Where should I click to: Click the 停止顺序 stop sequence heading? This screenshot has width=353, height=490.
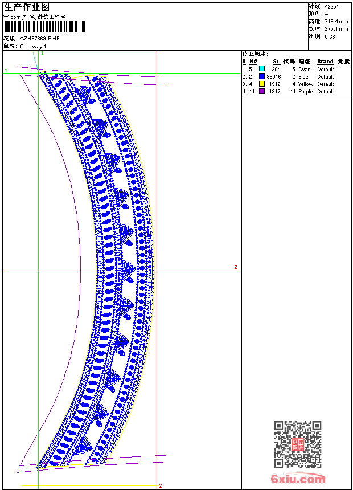click(255, 54)
